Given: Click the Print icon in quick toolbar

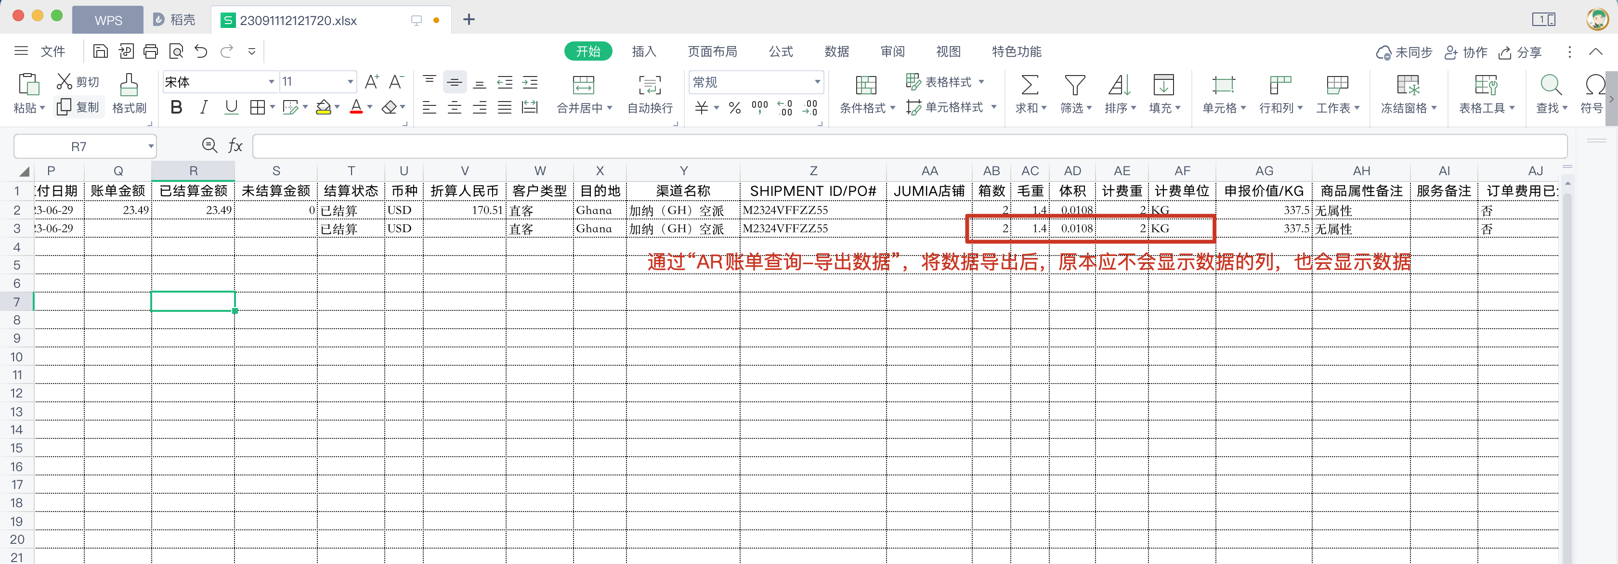Looking at the screenshot, I should pyautogui.click(x=151, y=51).
